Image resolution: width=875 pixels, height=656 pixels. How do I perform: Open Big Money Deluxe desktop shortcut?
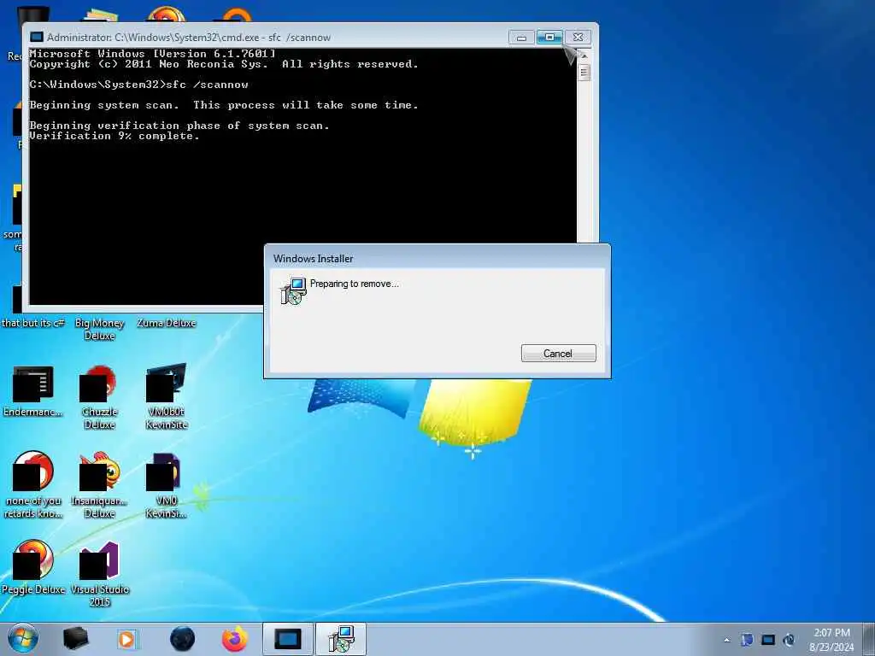99,329
